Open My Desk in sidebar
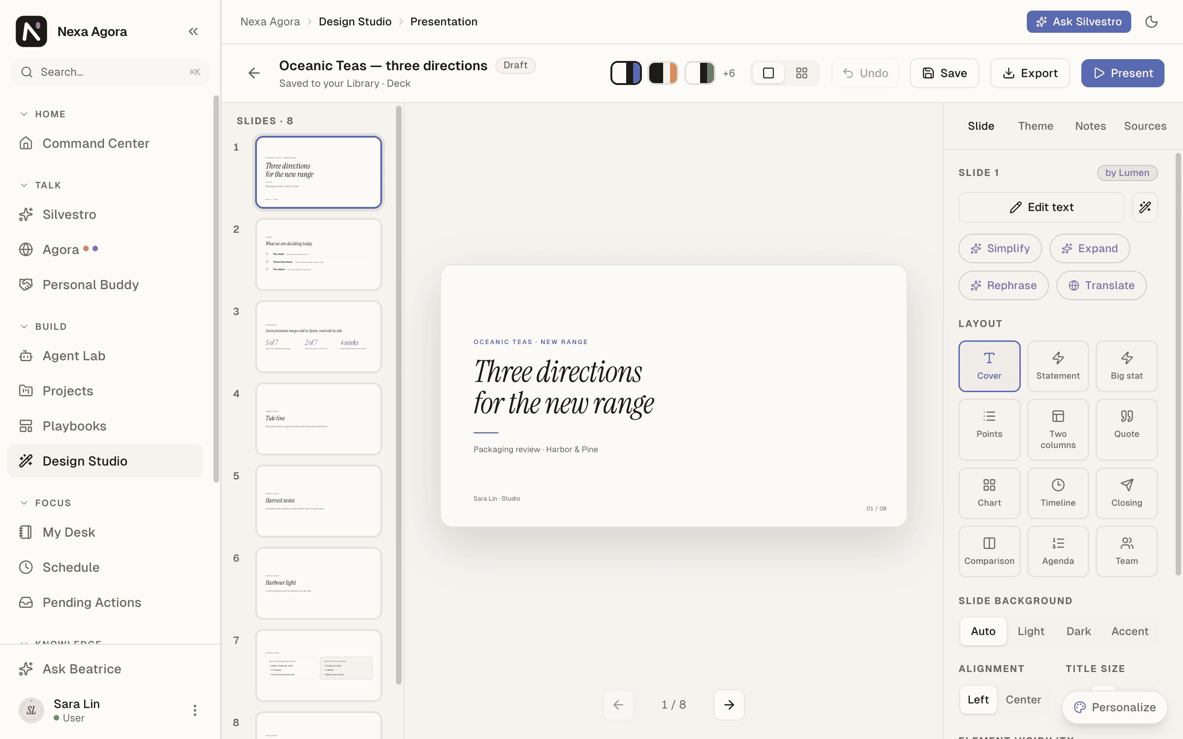 coord(105,532)
